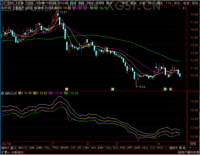This screenshot has width=200, height=155.
Task: Click the green 跌 marker
Action: pos(165,89)
